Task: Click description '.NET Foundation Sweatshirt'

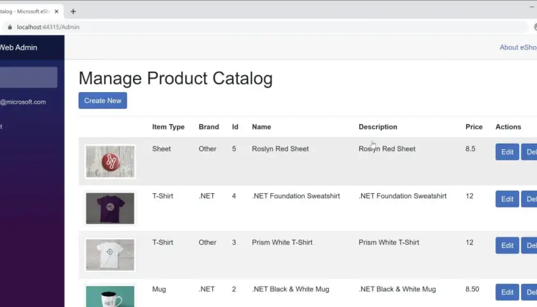Action: point(402,196)
